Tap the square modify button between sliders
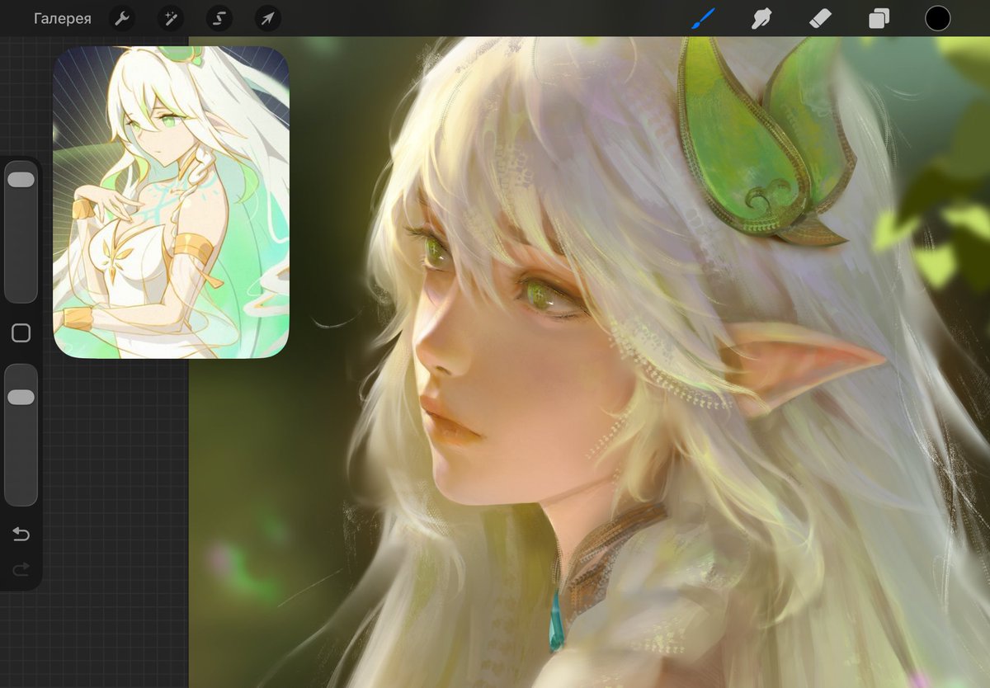This screenshot has height=688, width=990. [21, 333]
